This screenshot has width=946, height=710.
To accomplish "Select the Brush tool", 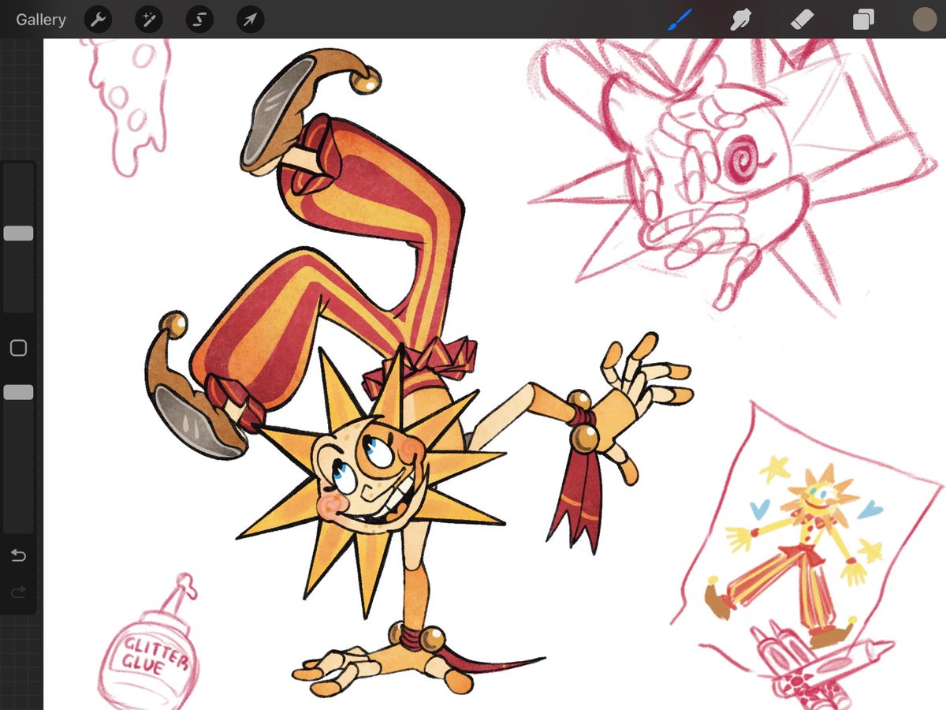I will (x=680, y=20).
